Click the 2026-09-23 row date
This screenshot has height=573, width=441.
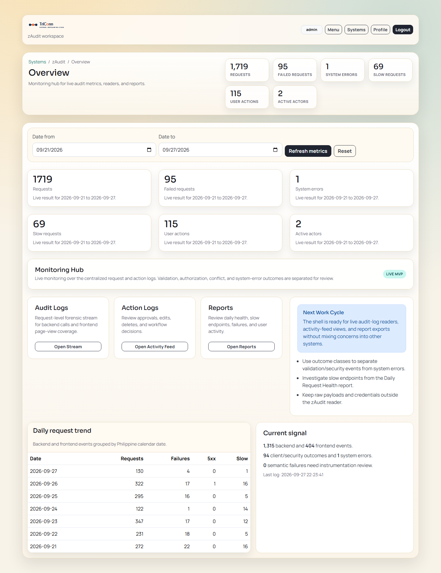pos(44,522)
